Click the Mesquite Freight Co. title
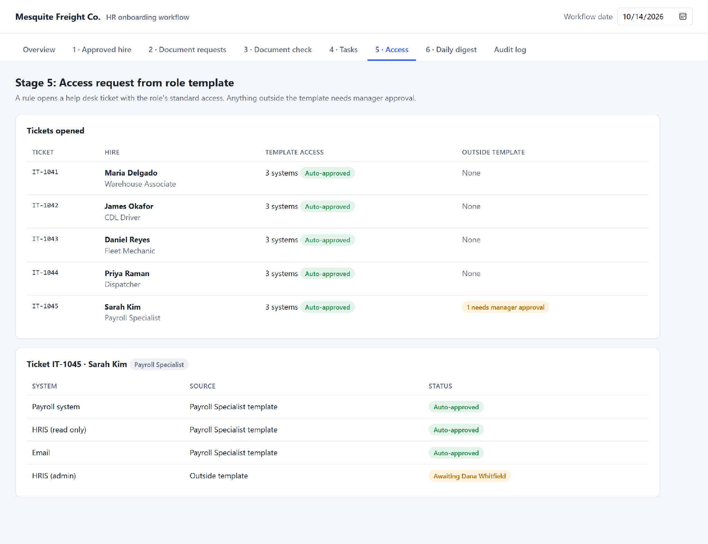The width and height of the screenshot is (708, 544). [58, 17]
